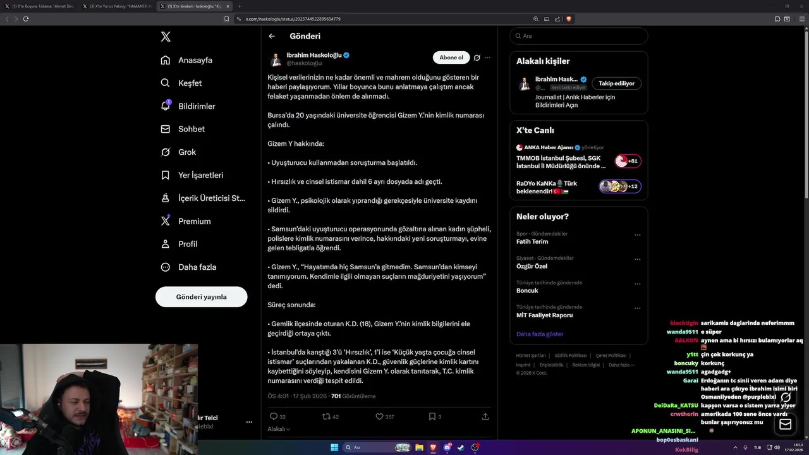The height and width of the screenshot is (455, 809).
Task: Open a new browser tab
Action: pyautogui.click(x=240, y=6)
